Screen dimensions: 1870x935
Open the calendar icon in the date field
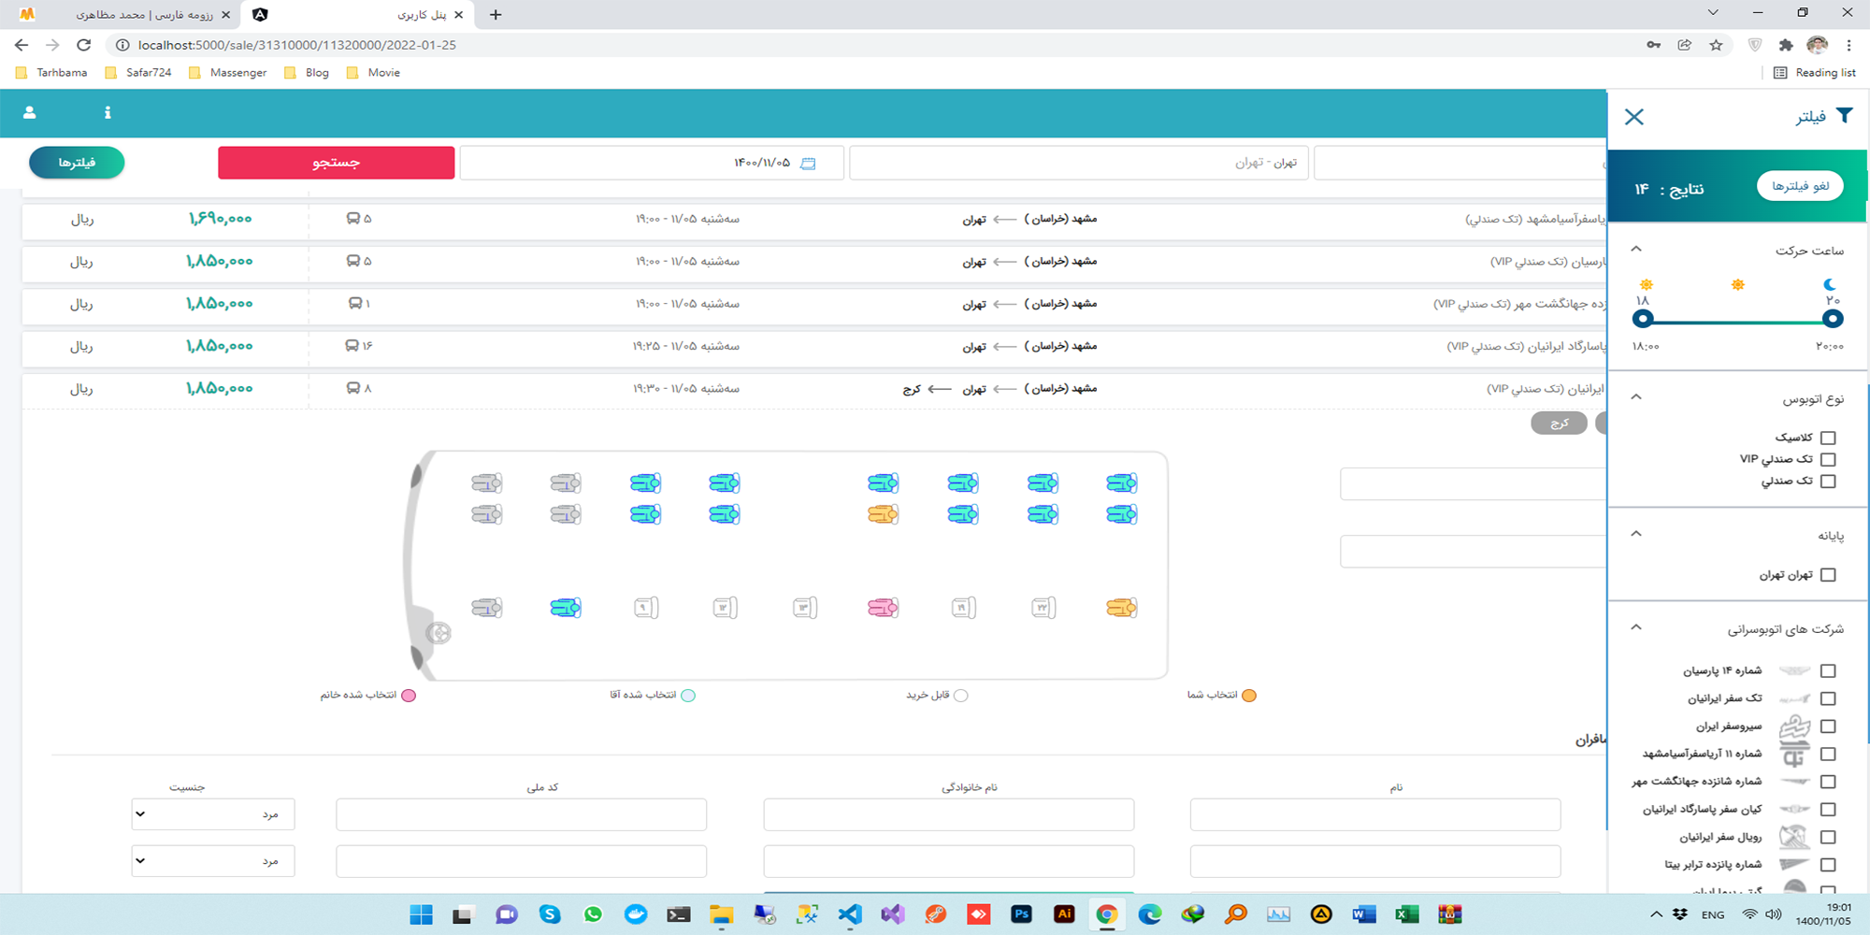point(809,164)
